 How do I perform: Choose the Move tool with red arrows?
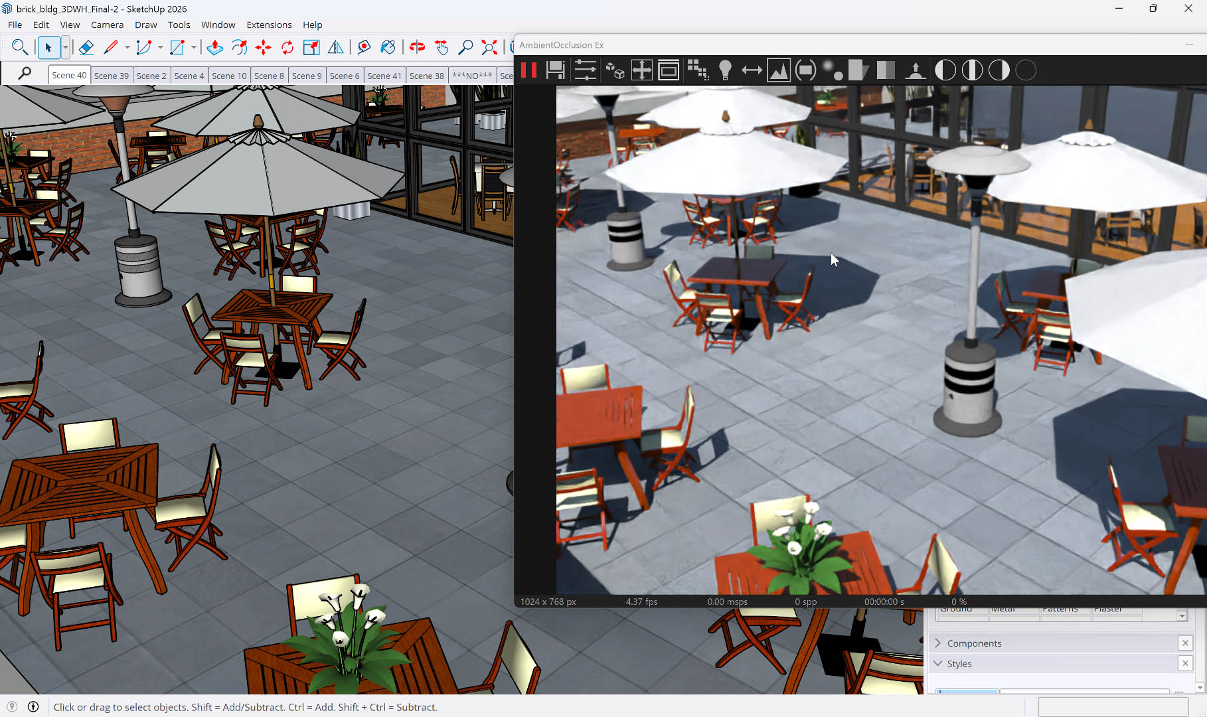263,47
